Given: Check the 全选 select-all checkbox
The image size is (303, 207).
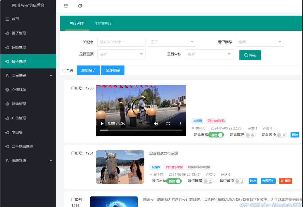Looking at the screenshot, I should click(64, 71).
